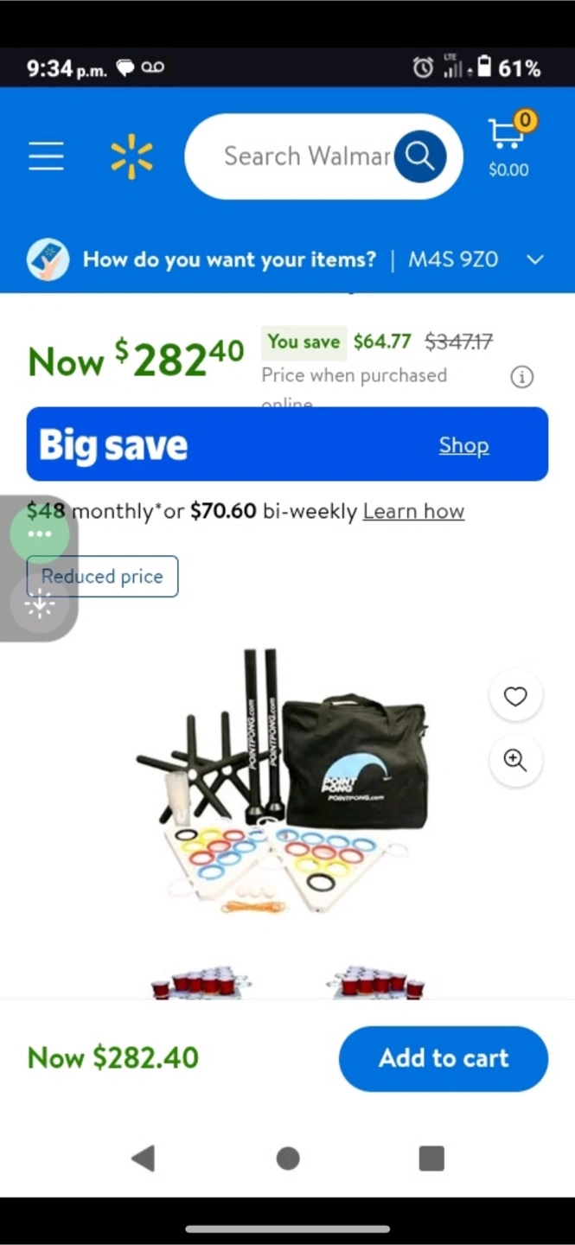The width and height of the screenshot is (575, 1245).
Task: Tap the Shop link in Big save banner
Action: pos(463,445)
